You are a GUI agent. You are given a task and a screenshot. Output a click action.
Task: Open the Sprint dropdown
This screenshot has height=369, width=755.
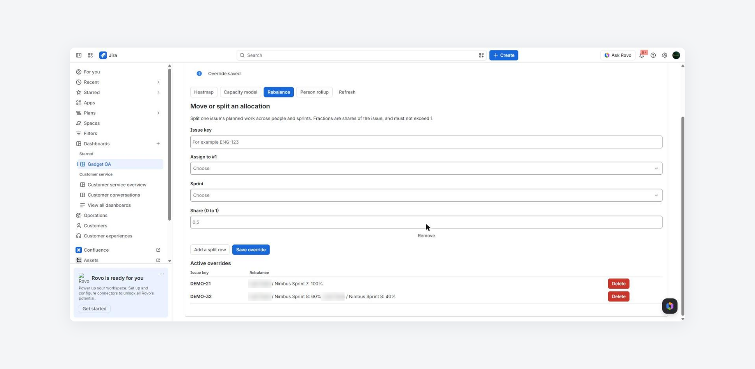[426, 196]
